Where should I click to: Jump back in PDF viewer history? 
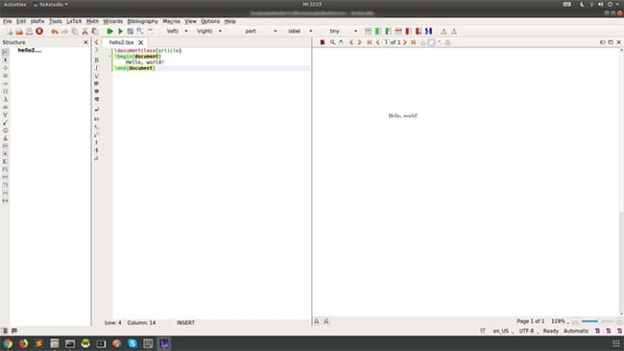351,42
